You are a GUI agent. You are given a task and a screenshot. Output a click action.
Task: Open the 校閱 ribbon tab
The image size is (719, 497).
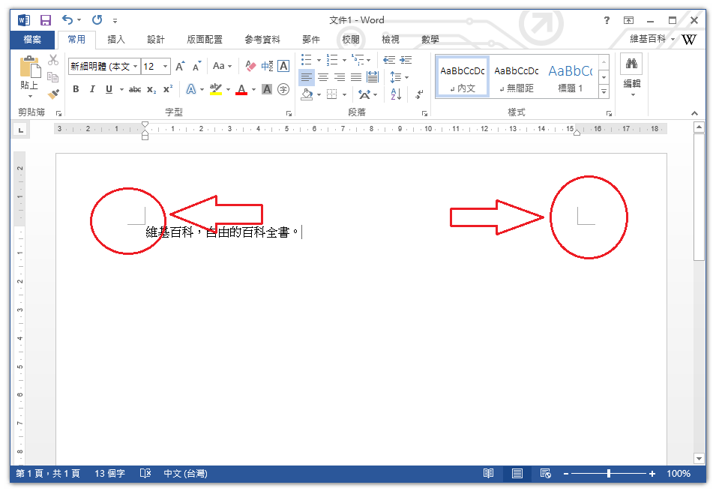point(349,39)
